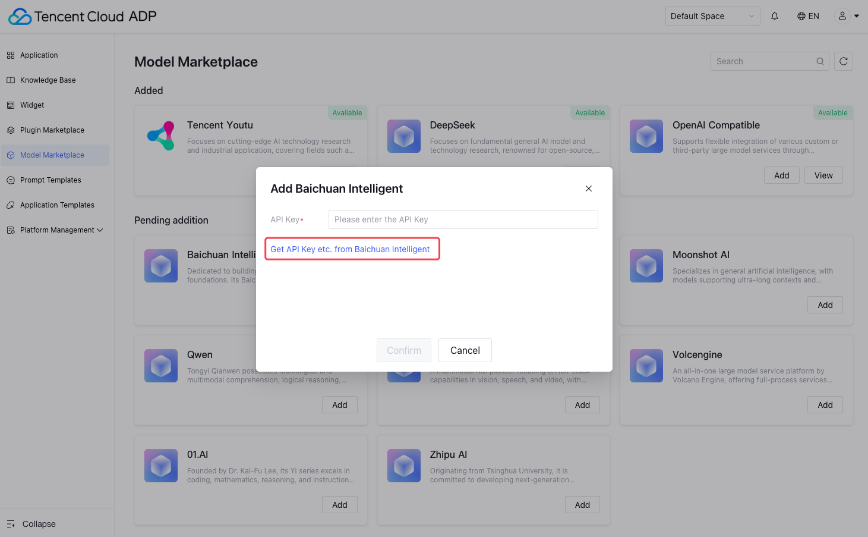The height and width of the screenshot is (537, 868).
Task: Click View on OpenAI Compatible card
Action: click(823, 175)
